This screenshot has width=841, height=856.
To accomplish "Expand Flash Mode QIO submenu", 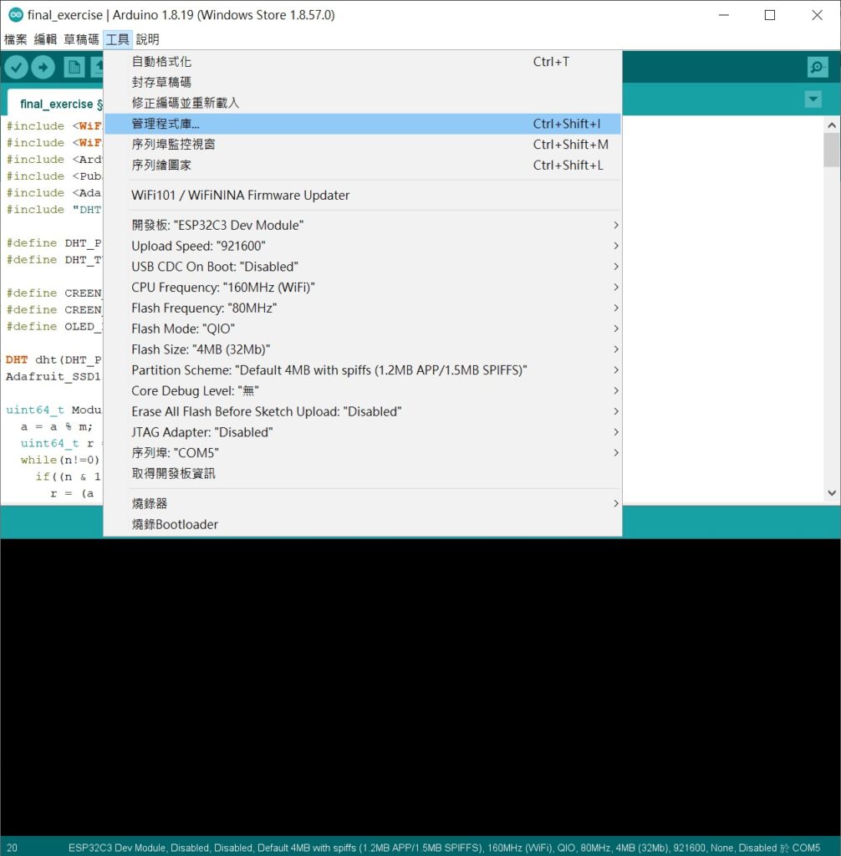I will point(363,329).
